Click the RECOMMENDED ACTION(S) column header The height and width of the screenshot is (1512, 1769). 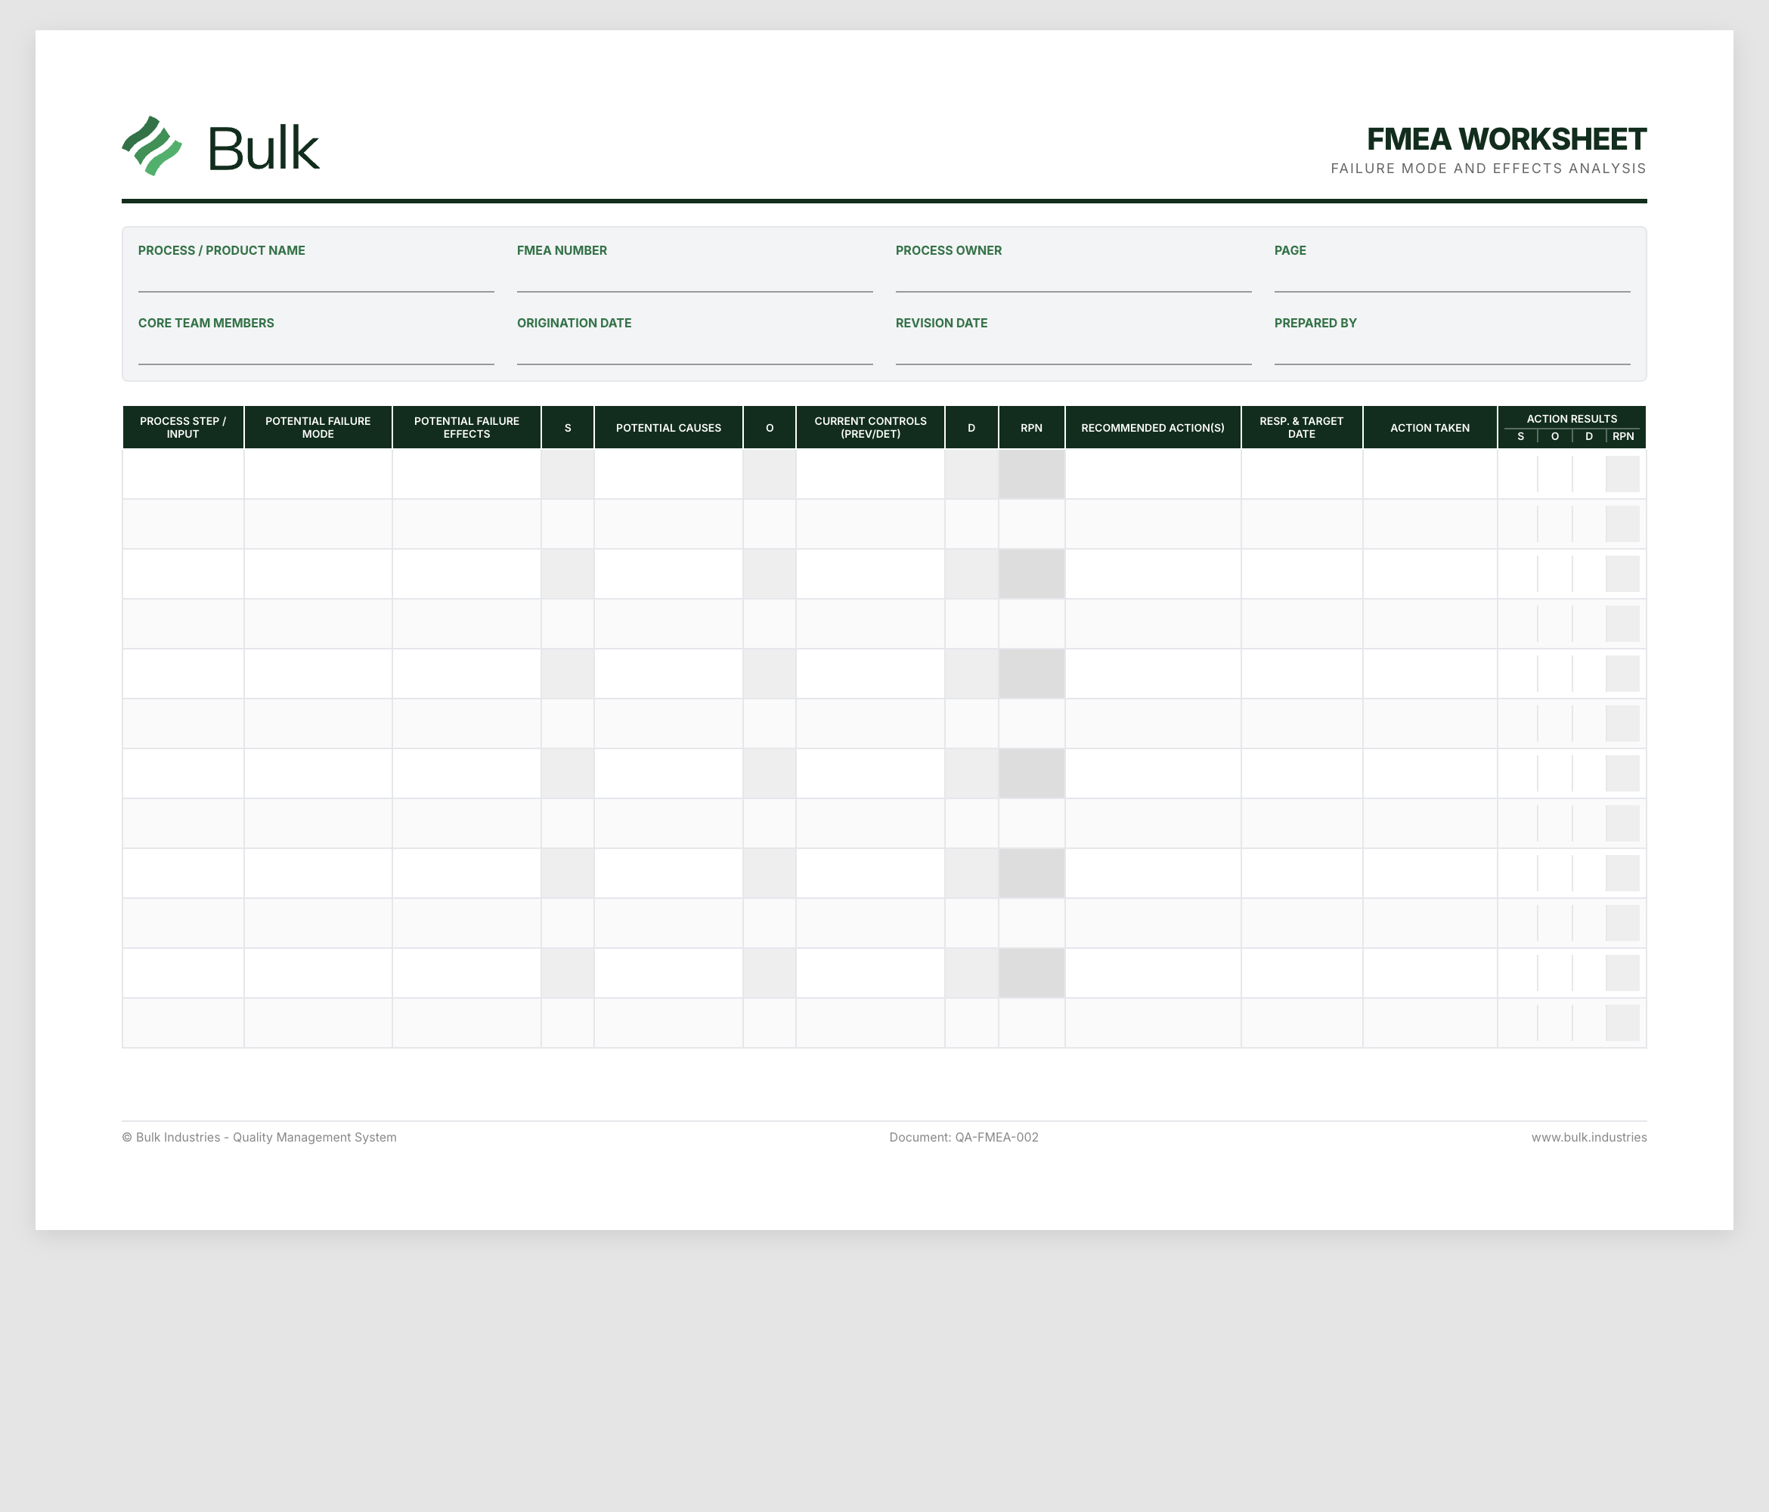pyautogui.click(x=1153, y=427)
